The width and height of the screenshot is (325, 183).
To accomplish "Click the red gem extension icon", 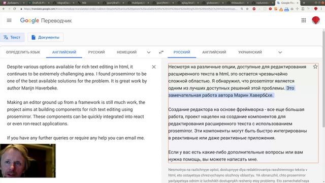I will point(316,9).
